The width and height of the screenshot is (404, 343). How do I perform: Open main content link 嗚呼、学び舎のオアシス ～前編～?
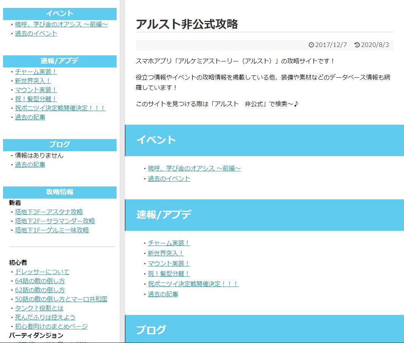click(194, 168)
